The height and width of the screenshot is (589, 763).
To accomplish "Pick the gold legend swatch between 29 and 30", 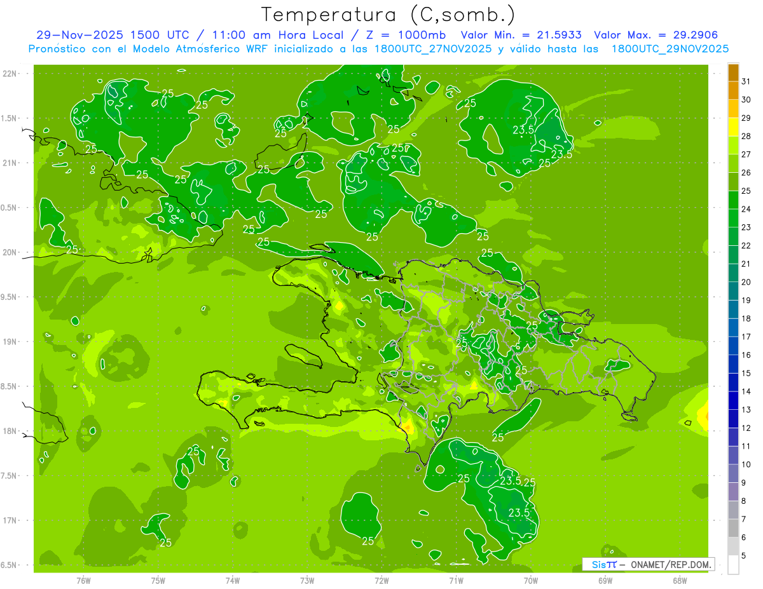I will [733, 109].
